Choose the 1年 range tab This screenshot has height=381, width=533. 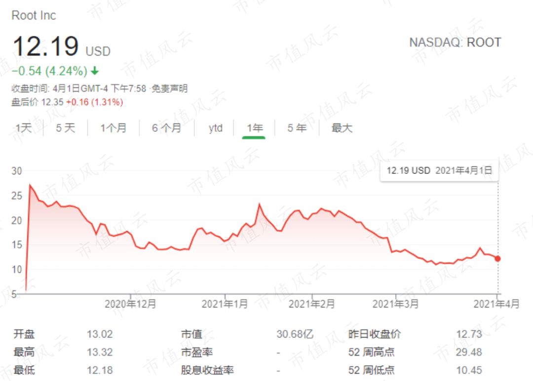point(255,128)
